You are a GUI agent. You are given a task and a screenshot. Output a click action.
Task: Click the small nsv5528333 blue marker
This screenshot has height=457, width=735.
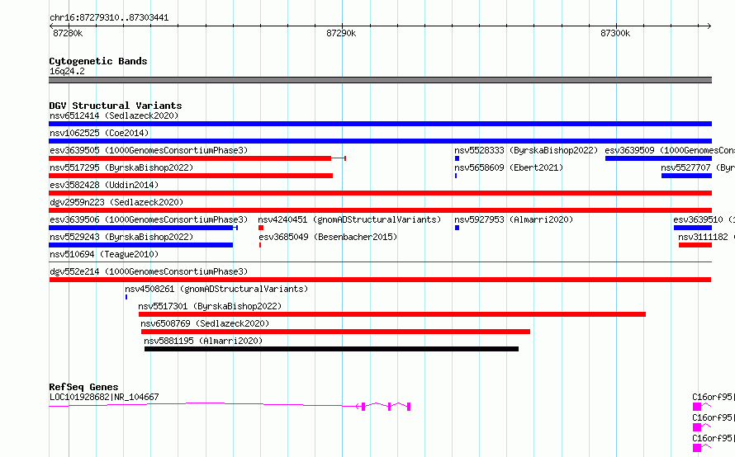(457, 158)
